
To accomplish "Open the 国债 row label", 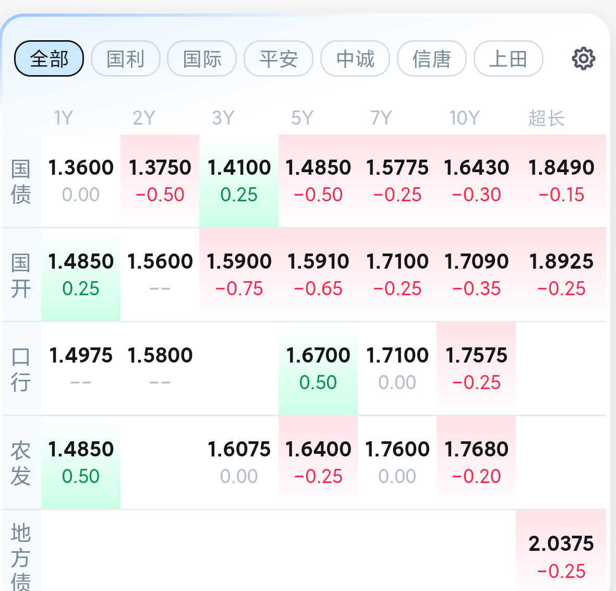I will pyautogui.click(x=21, y=181).
